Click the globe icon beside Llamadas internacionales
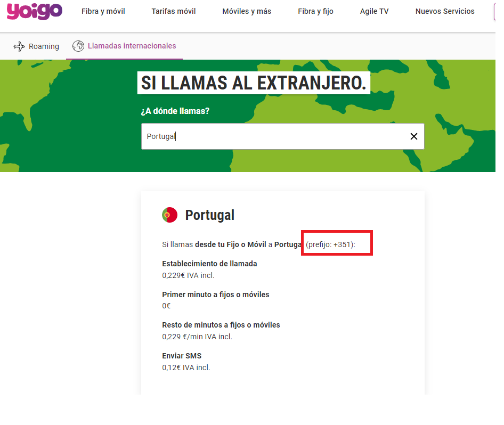Viewport: 504px width, 425px height. tap(78, 46)
